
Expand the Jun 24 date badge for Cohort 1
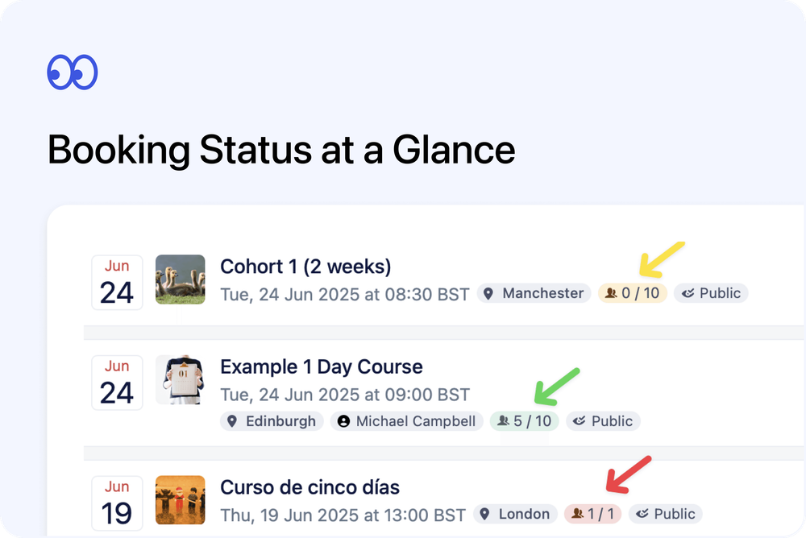(117, 282)
